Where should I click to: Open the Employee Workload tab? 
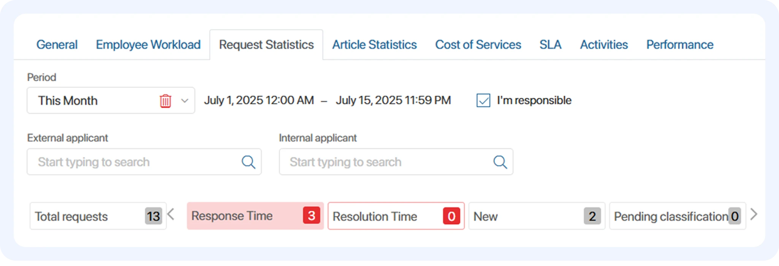point(148,45)
